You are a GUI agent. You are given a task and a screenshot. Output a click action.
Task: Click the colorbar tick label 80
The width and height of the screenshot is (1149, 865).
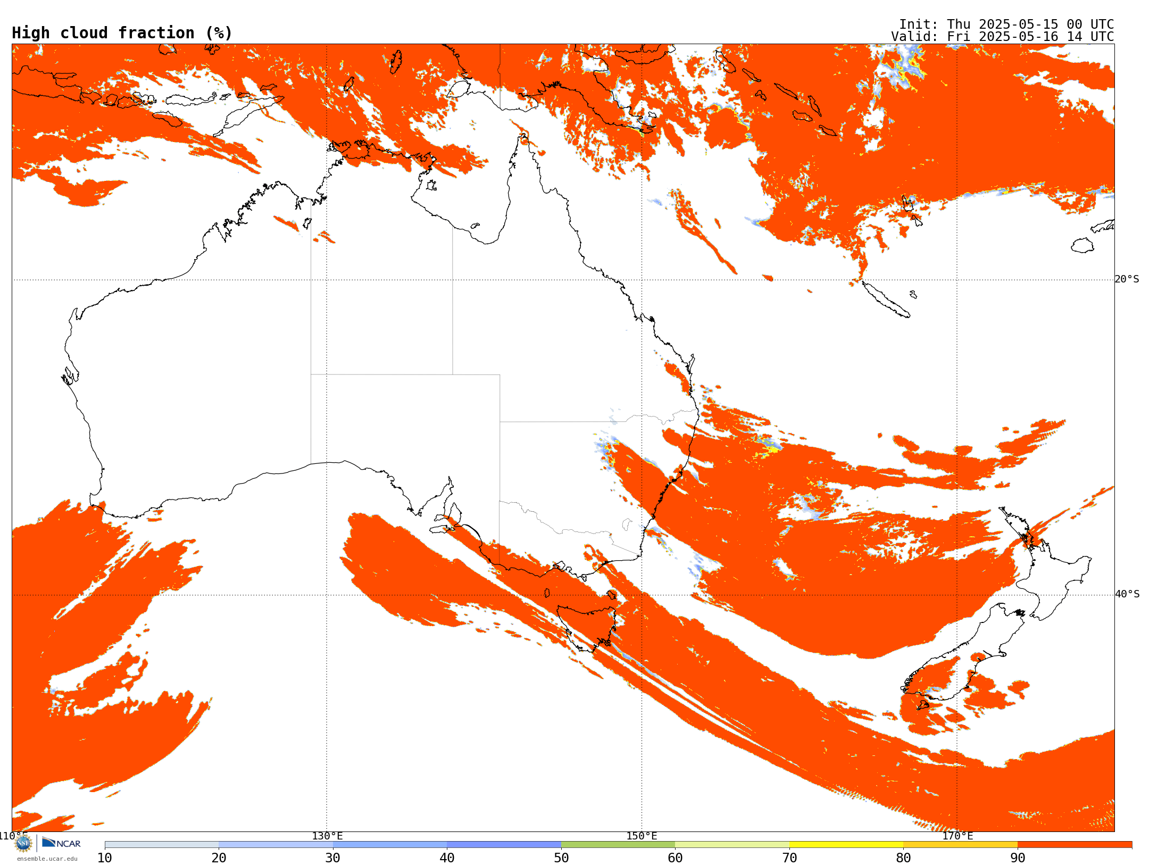point(903,858)
